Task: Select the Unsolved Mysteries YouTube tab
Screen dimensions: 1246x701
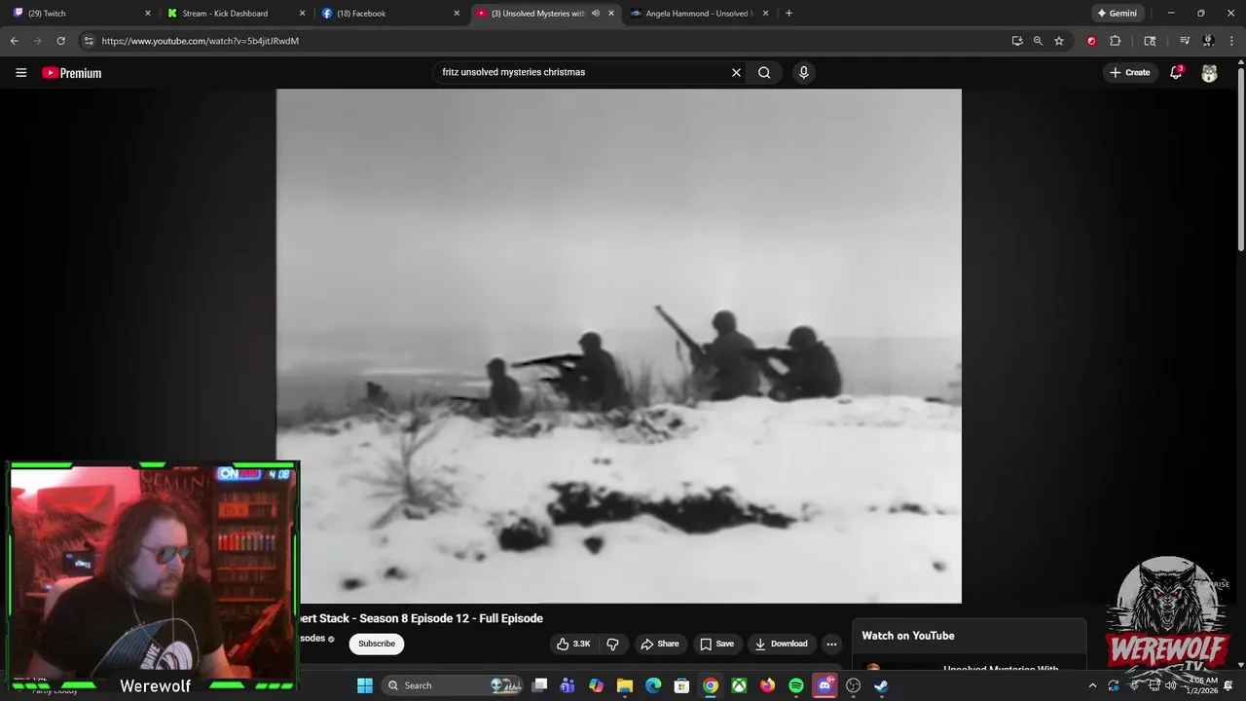Action: pyautogui.click(x=536, y=14)
